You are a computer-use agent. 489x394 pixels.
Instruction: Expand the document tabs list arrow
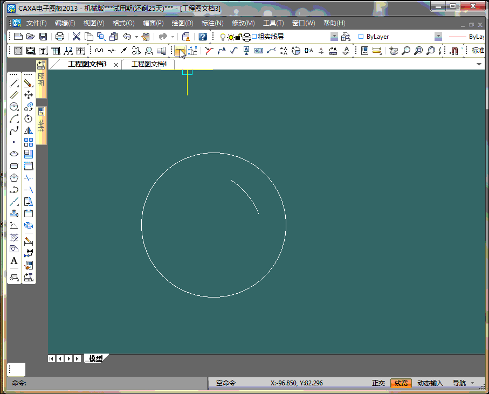coord(479,65)
